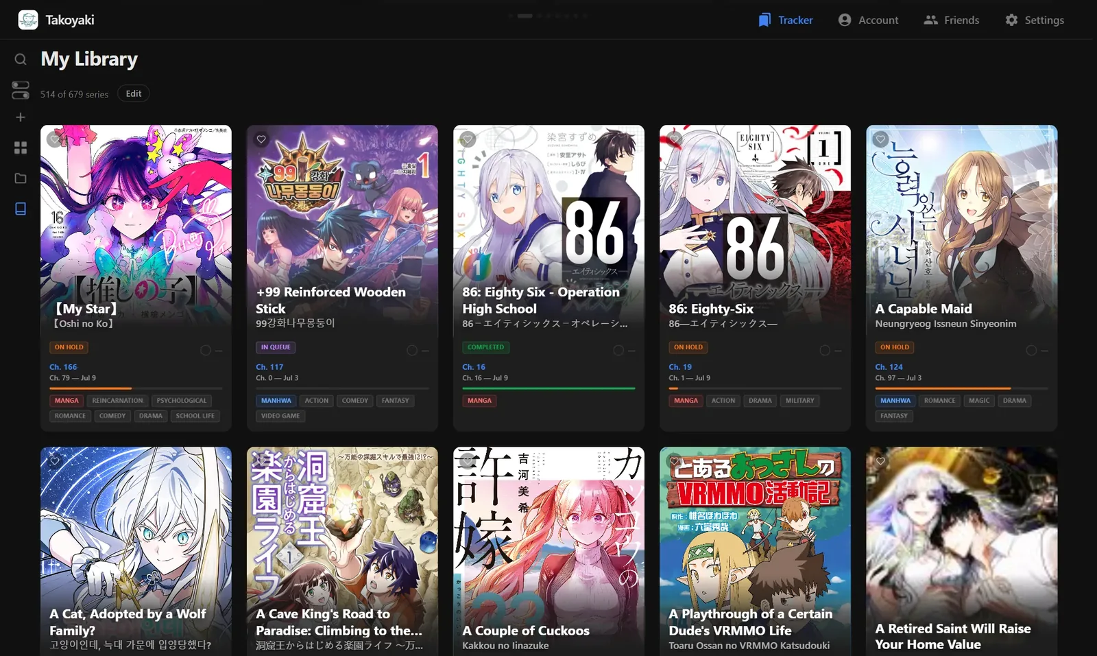Click the Edit button

[134, 94]
